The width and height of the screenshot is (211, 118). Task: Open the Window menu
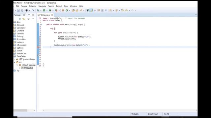click(x=73, y=6)
